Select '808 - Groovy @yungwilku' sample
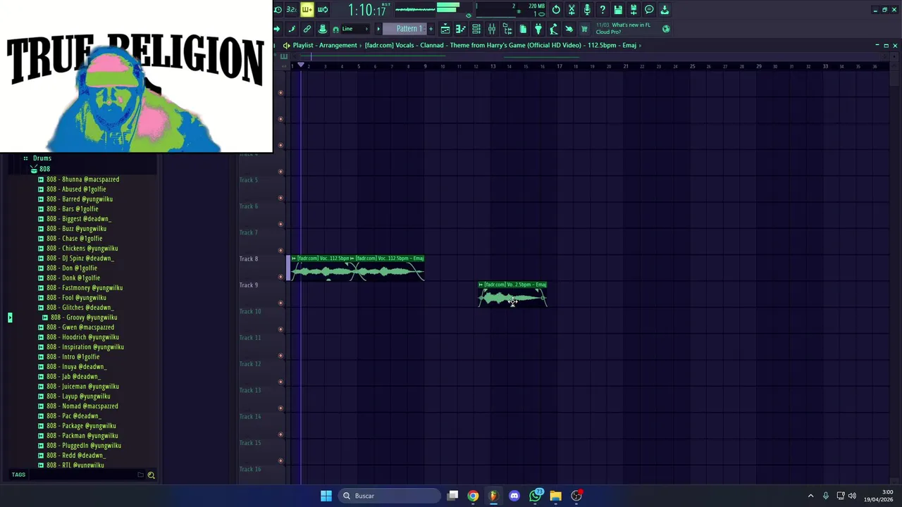902x507 pixels. coord(84,318)
